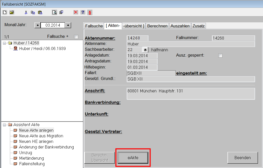
Task: Click the print preview magnifier icon
Action: [54, 12]
